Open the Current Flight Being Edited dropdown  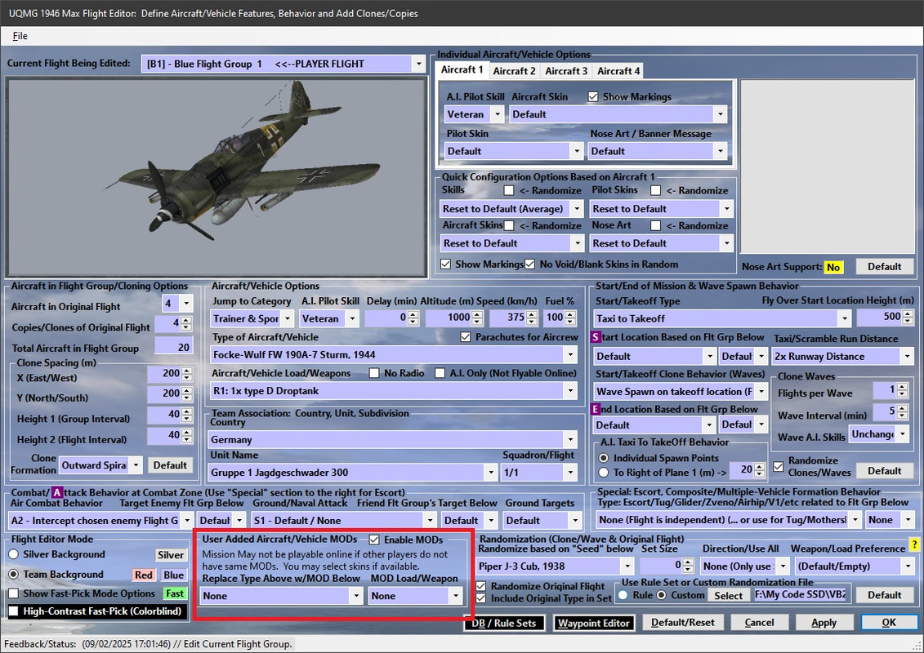[x=283, y=64]
